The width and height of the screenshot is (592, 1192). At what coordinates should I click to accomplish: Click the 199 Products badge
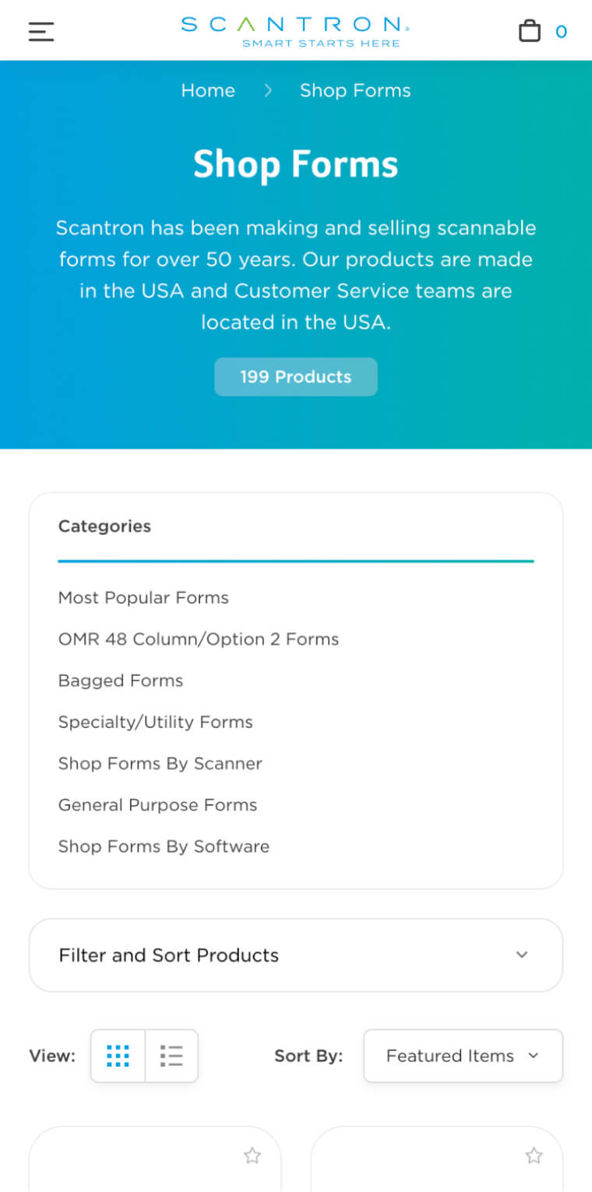295,377
